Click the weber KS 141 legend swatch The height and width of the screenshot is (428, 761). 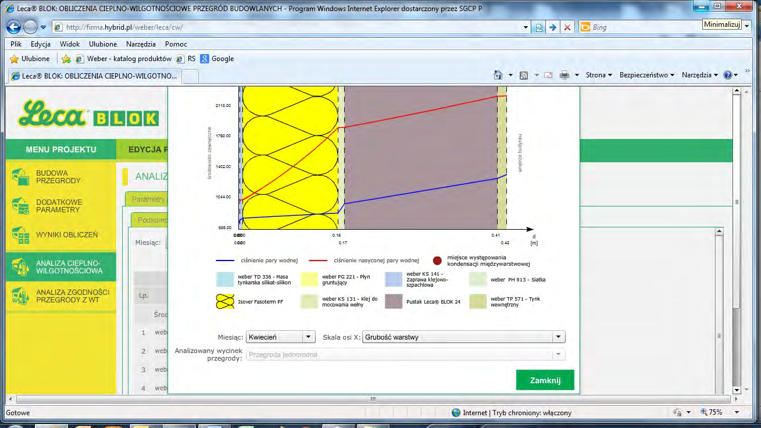tap(394, 280)
